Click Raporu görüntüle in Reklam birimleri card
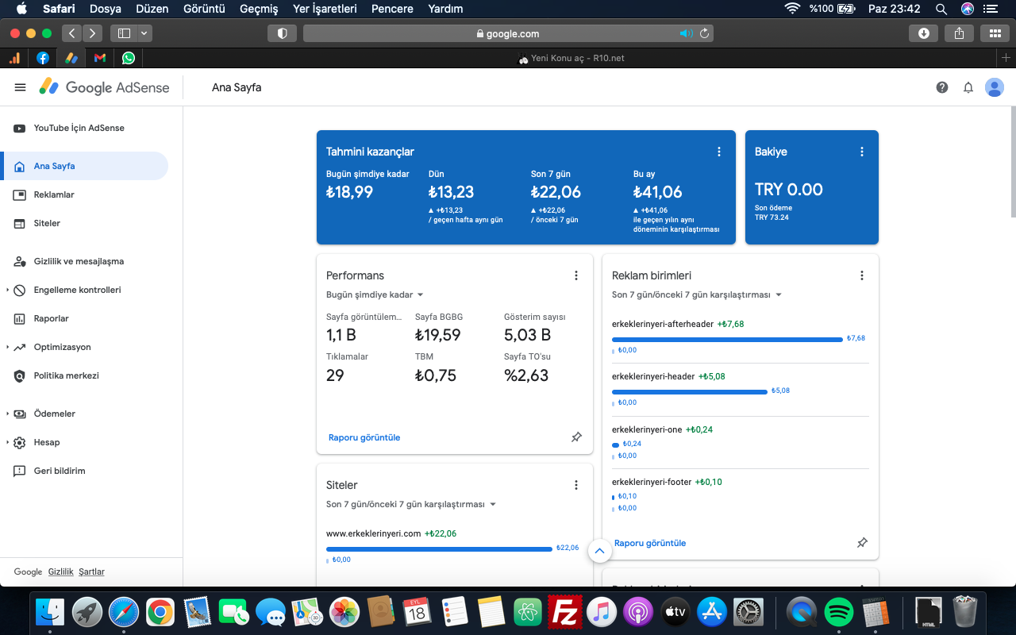1016x635 pixels. click(x=650, y=543)
